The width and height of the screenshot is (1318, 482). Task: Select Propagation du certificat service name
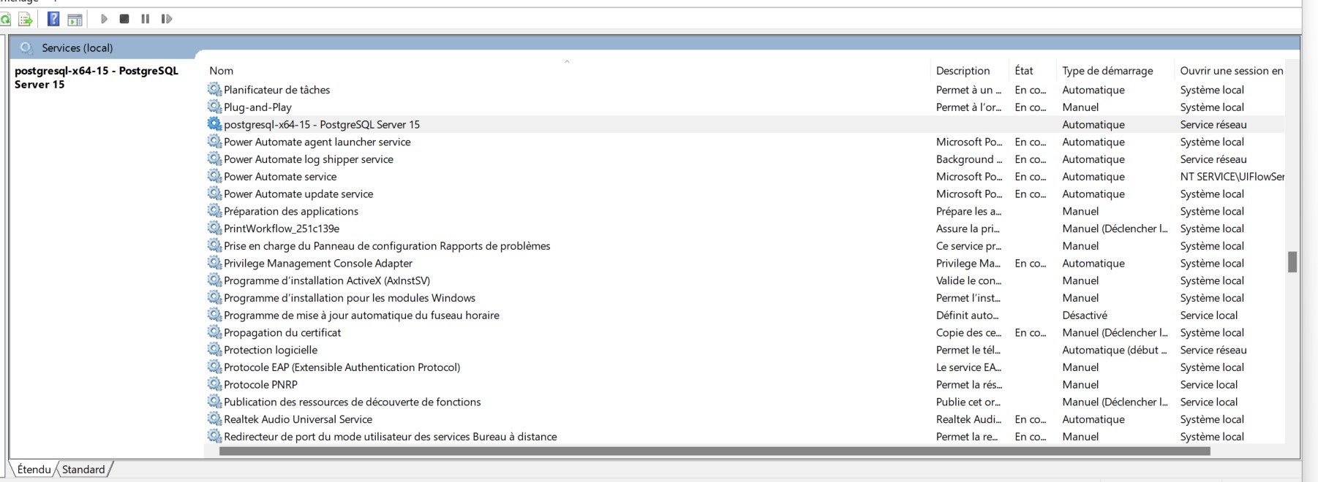[282, 332]
